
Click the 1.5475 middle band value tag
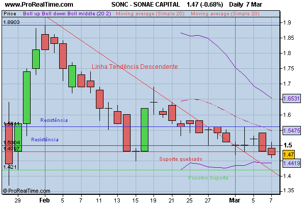pyautogui.click(x=292, y=131)
